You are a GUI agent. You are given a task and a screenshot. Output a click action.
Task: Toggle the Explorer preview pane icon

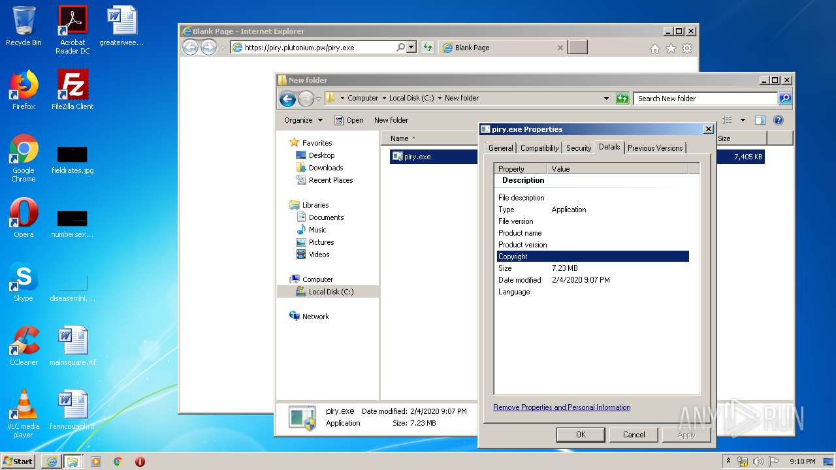click(760, 120)
